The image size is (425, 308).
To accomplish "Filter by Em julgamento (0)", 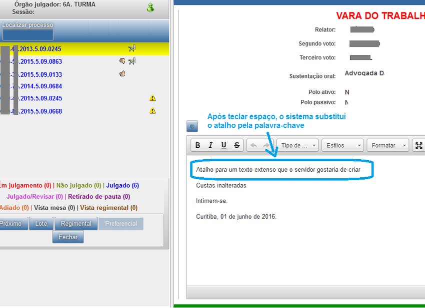I will pyautogui.click(x=25, y=186).
